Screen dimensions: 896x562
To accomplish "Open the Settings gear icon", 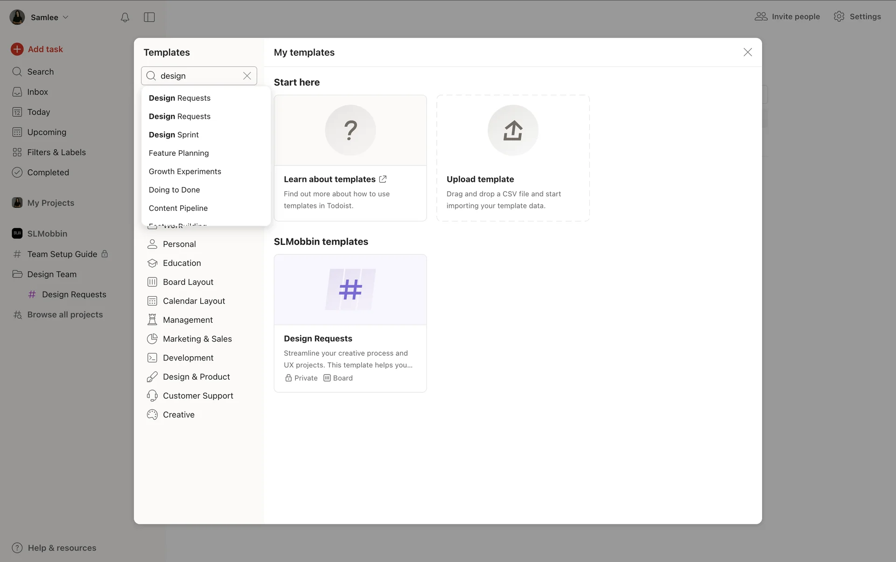I will click(x=839, y=16).
